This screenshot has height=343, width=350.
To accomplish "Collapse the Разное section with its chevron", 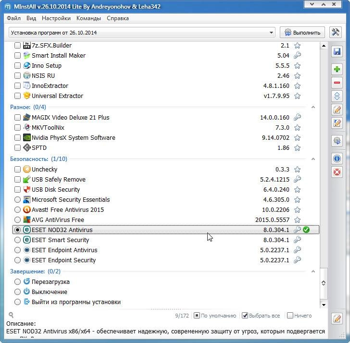I will coord(313,107).
